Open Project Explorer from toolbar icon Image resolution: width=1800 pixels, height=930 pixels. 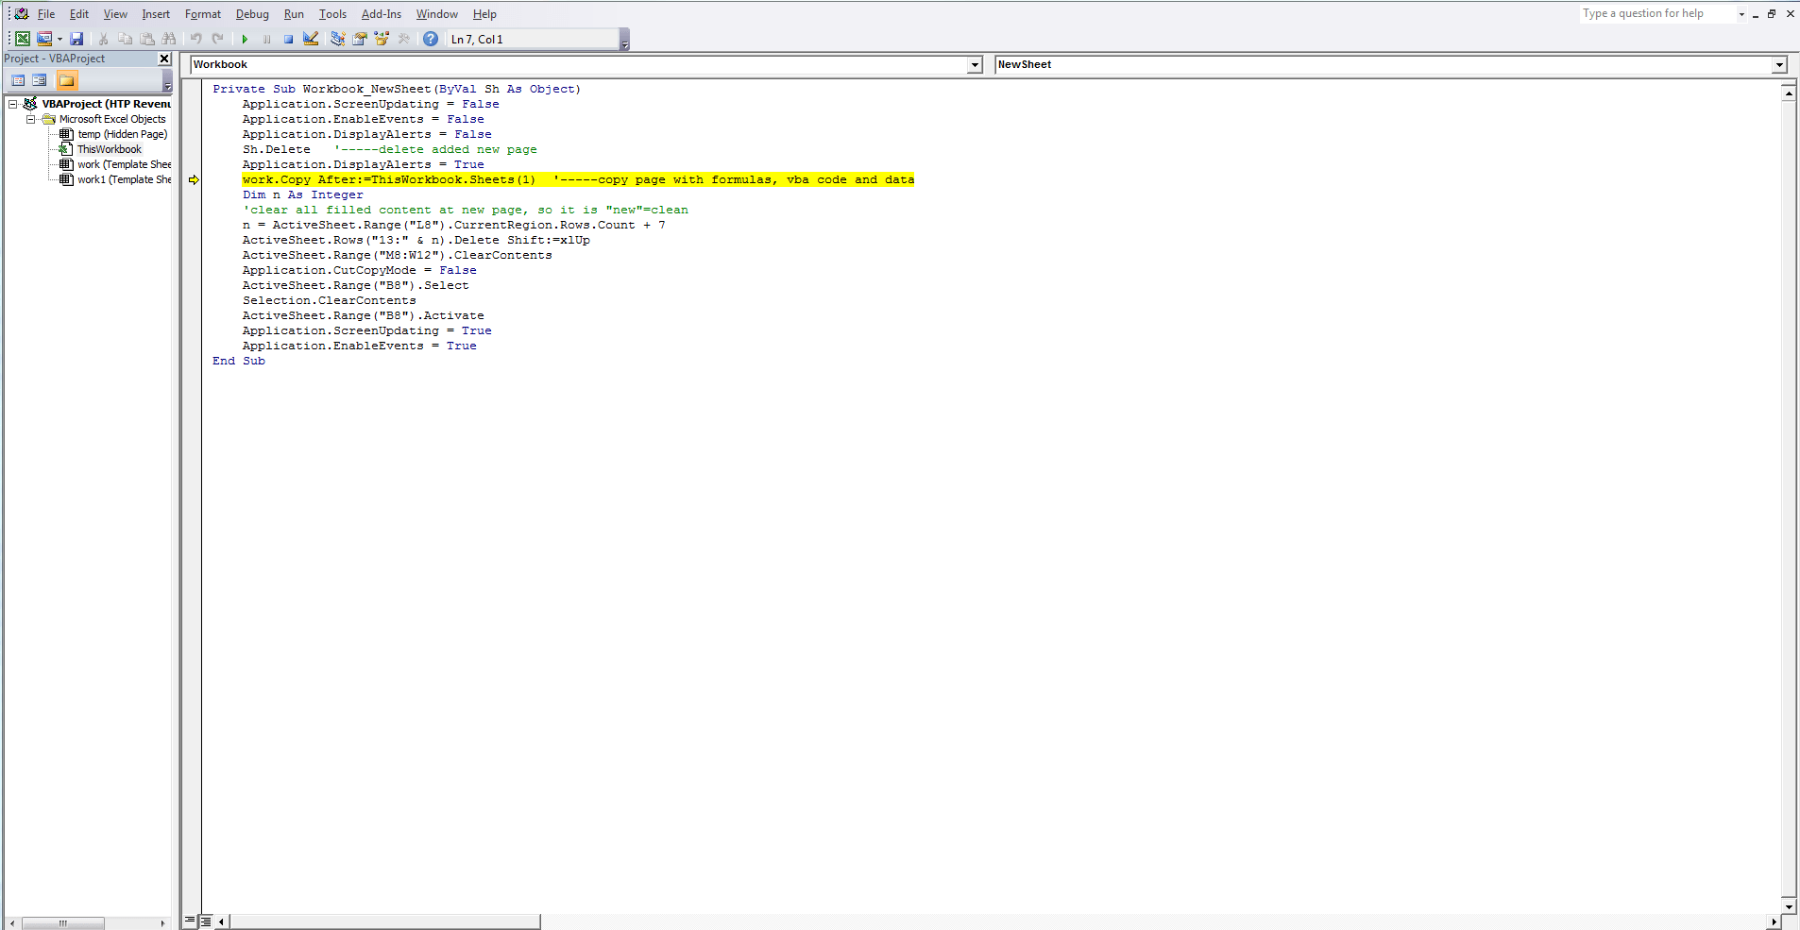tap(337, 39)
